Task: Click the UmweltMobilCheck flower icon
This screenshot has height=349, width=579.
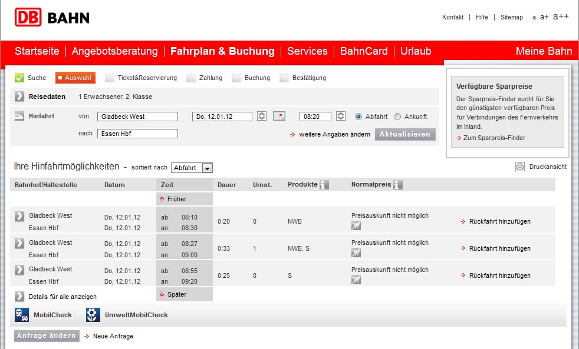Action: 93,315
